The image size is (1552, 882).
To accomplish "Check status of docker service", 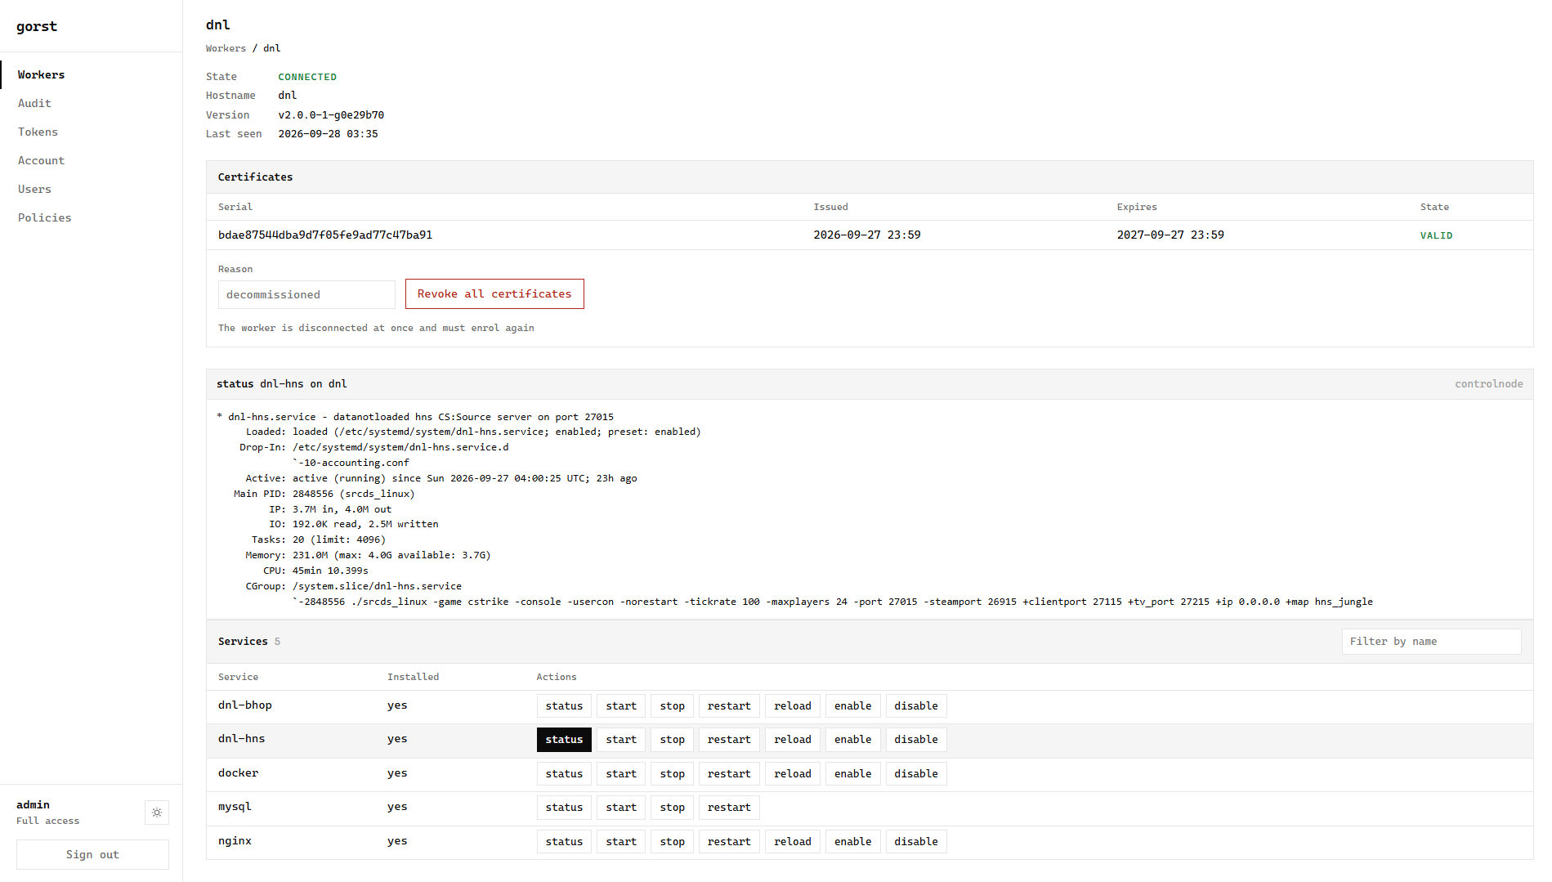I will pos(564,774).
